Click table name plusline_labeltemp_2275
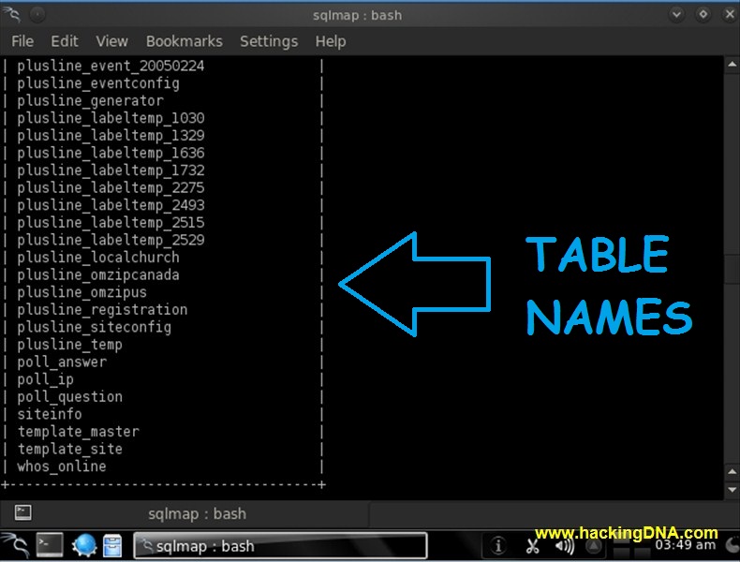This screenshot has height=562, width=740. coord(111,188)
